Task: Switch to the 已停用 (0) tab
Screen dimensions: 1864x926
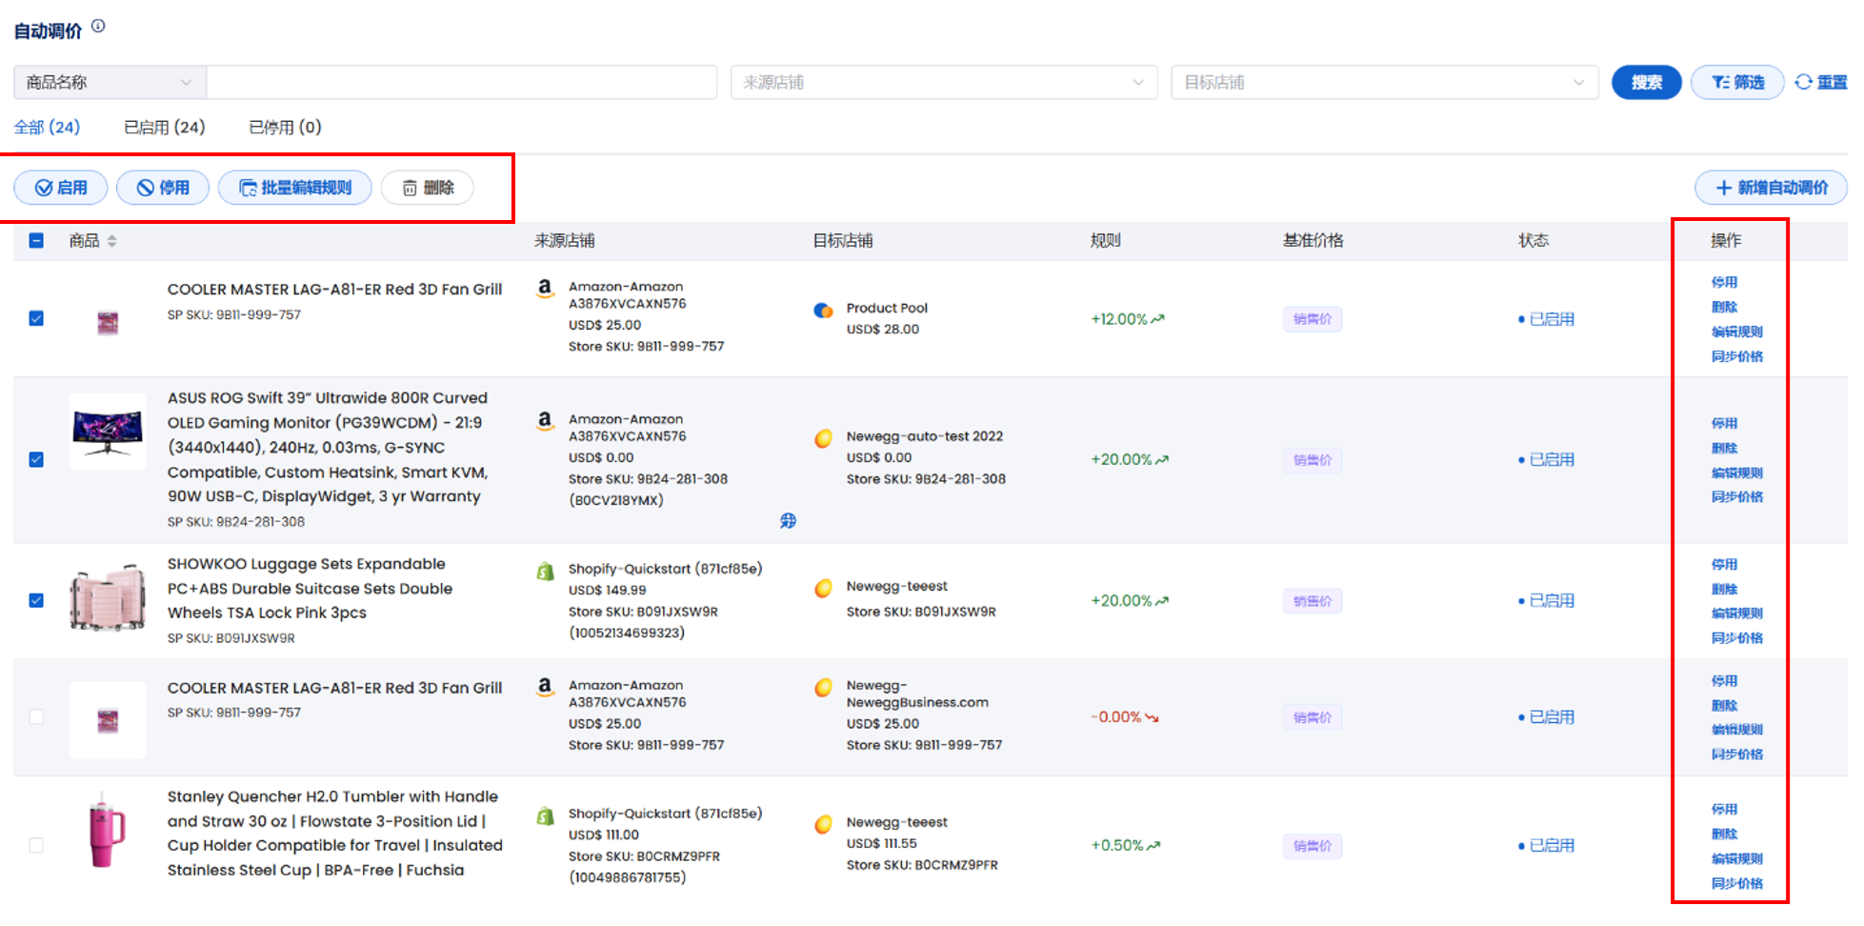Action: point(285,127)
